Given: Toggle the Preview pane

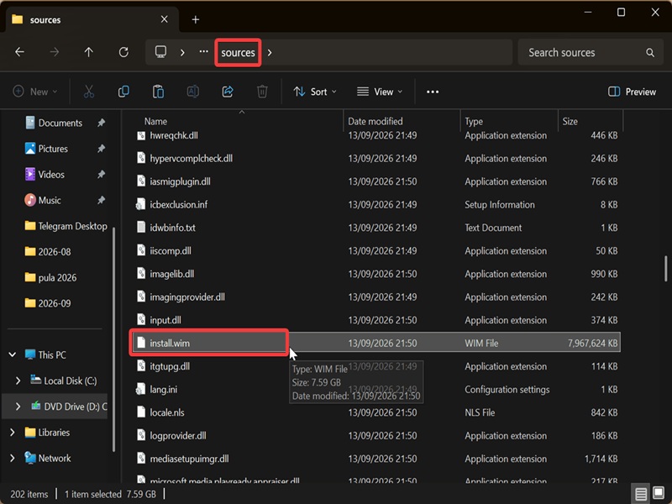Looking at the screenshot, I should pyautogui.click(x=633, y=92).
